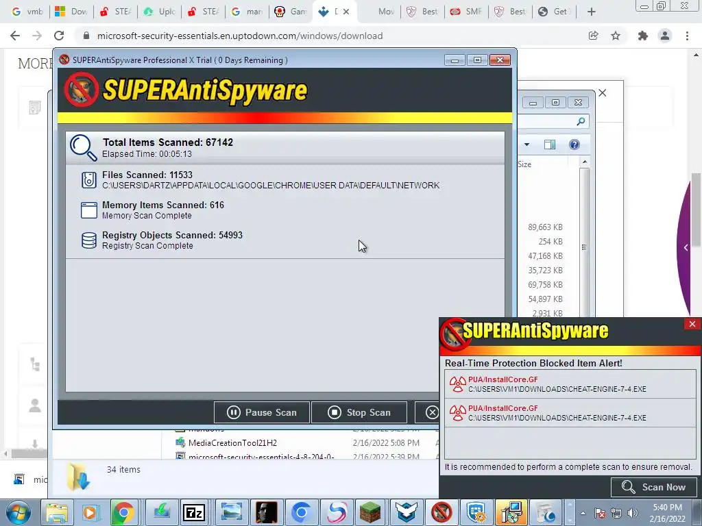Image resolution: width=702 pixels, height=526 pixels.
Task: Share this page icon in address bar
Action: (594, 36)
